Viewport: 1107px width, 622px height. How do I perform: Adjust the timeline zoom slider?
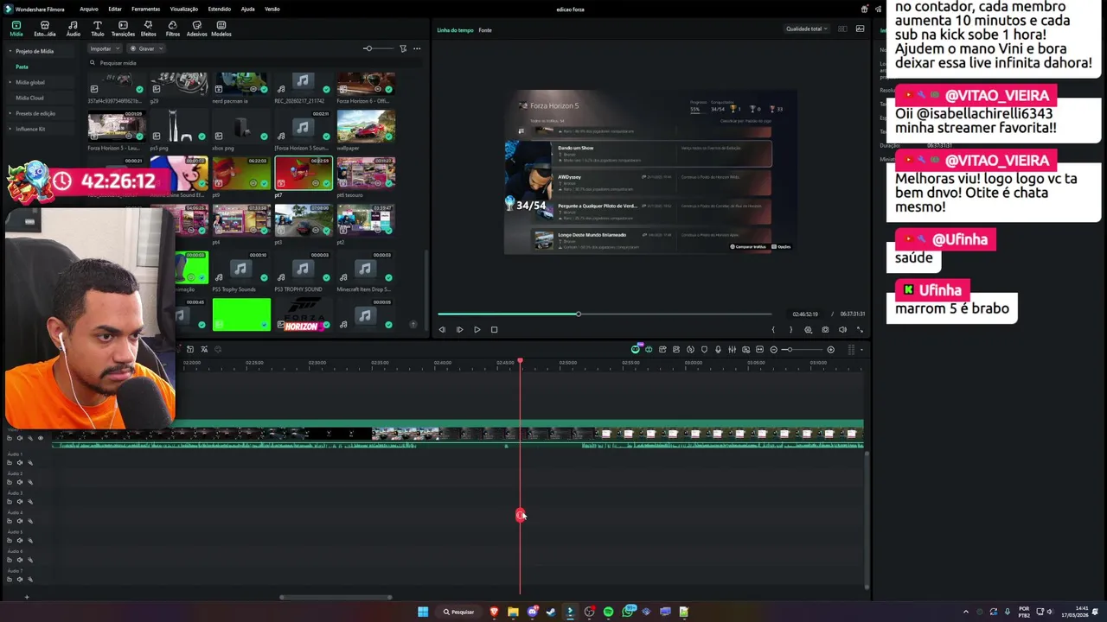[x=788, y=350]
